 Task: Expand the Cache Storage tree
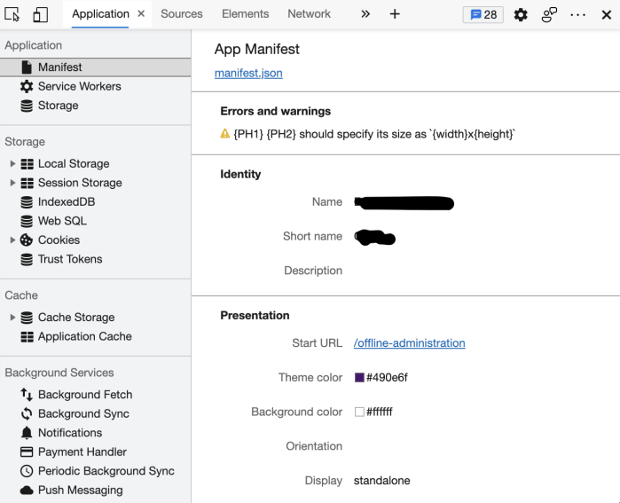[x=12, y=318]
